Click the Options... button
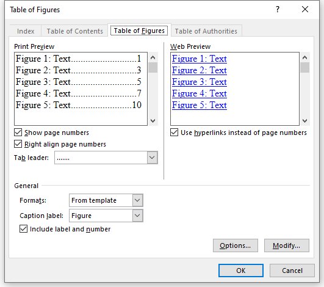 click(x=236, y=245)
